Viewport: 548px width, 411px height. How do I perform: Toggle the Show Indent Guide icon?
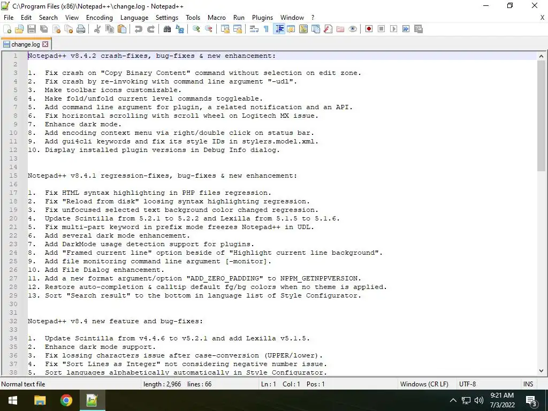[x=279, y=29]
